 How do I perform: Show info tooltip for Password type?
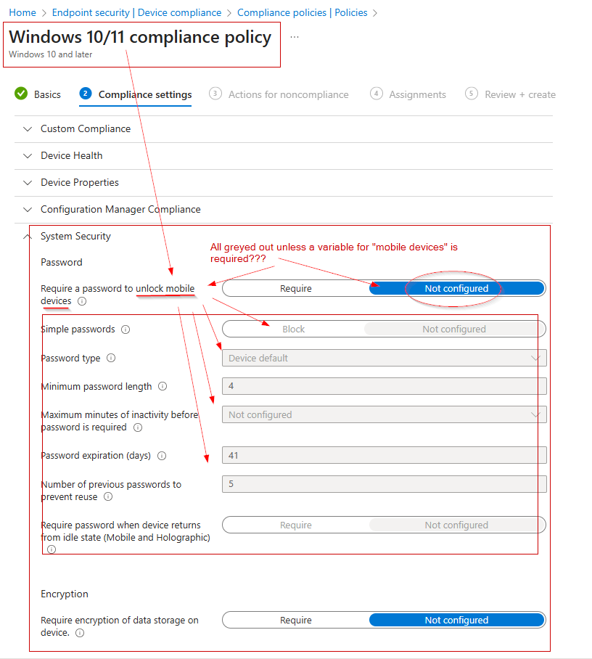pos(111,358)
